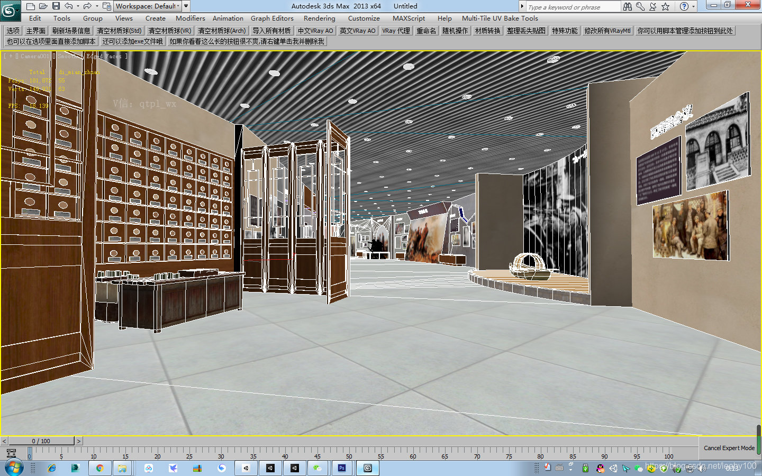Open the Project Folder icon on the Quick Access toolbar
762x476 pixels.
[106, 6]
